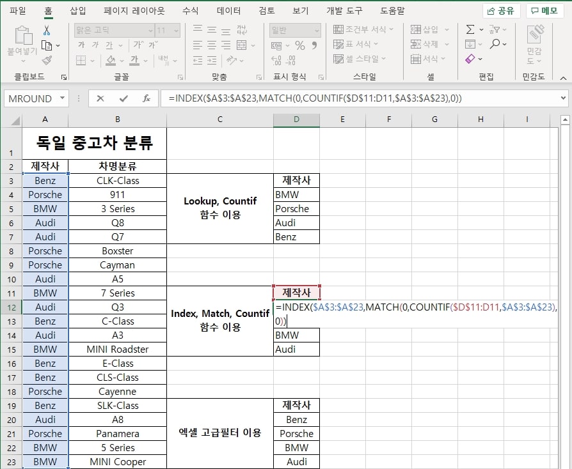This screenshot has height=469, width=572.
Task: Collapse the ribbon with arrow
Action: tap(563, 77)
